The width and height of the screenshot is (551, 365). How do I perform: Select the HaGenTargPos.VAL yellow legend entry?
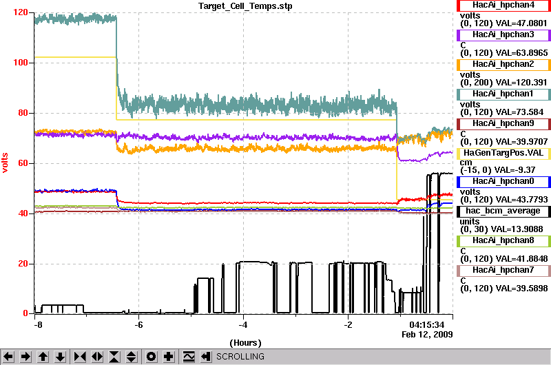click(503, 154)
